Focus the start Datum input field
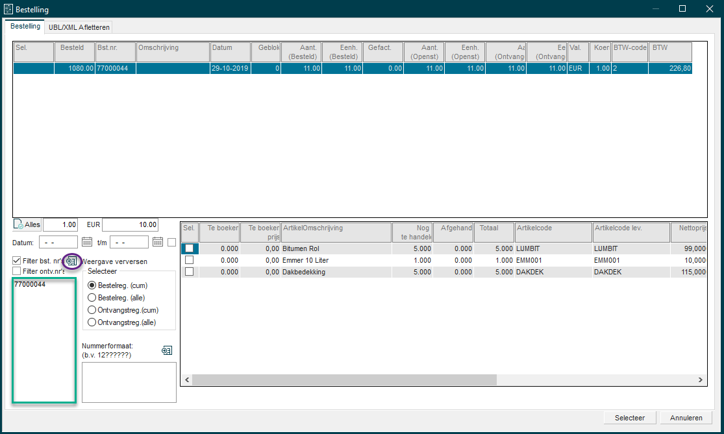Screen dimensions: 724x434 tap(58, 242)
